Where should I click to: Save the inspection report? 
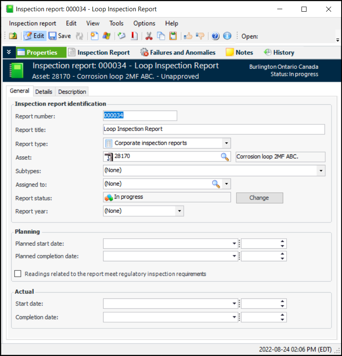tap(60, 36)
